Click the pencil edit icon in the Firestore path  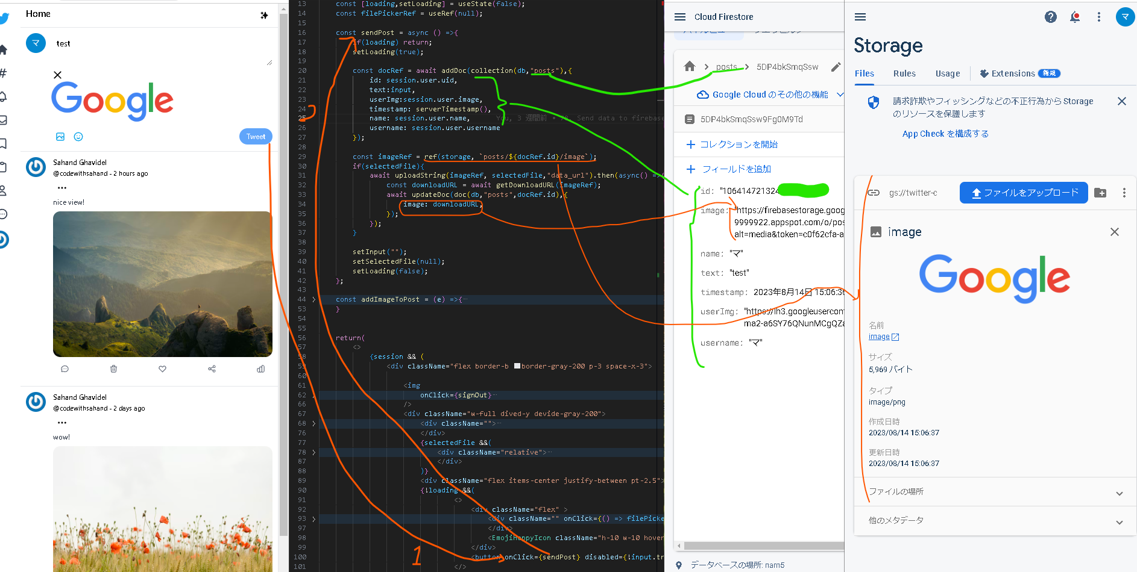coord(836,67)
